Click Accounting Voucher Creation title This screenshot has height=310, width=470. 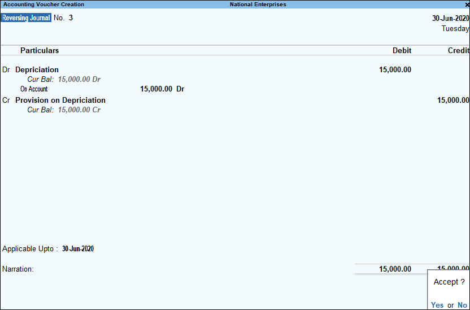43,5
